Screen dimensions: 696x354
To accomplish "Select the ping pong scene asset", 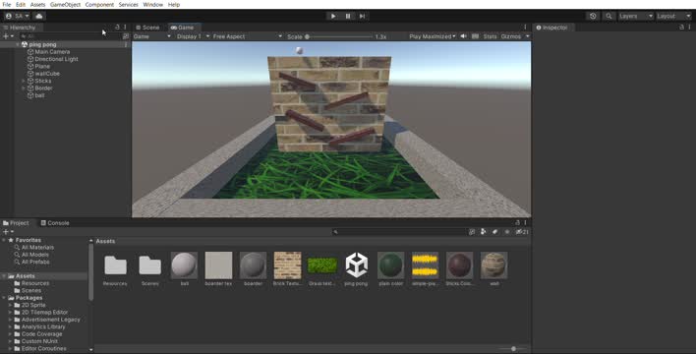I will [357, 268].
